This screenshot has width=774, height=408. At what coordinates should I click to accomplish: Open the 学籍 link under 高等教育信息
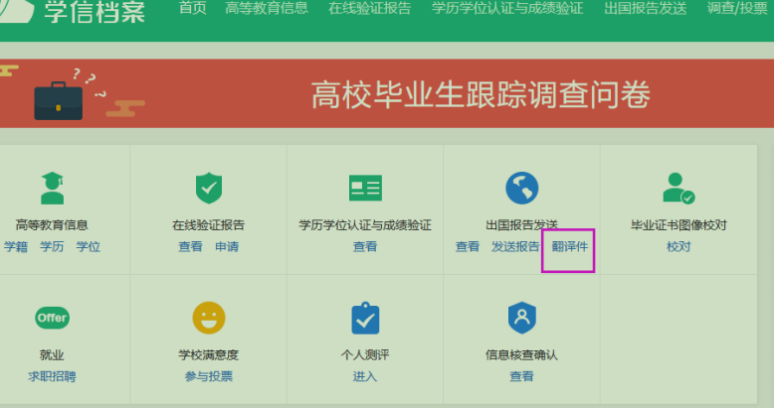[x=16, y=246]
